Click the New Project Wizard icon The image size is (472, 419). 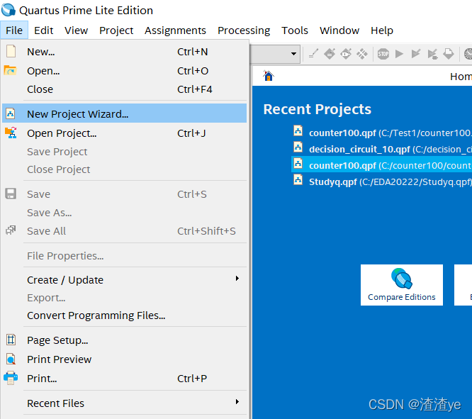pyautogui.click(x=11, y=113)
